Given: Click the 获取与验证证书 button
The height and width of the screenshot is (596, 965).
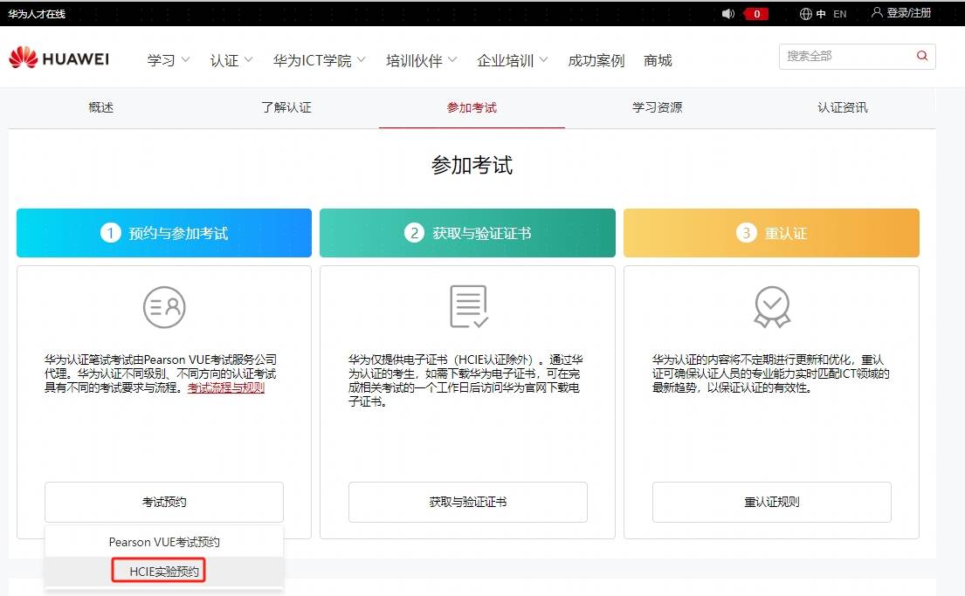Looking at the screenshot, I should 467,502.
